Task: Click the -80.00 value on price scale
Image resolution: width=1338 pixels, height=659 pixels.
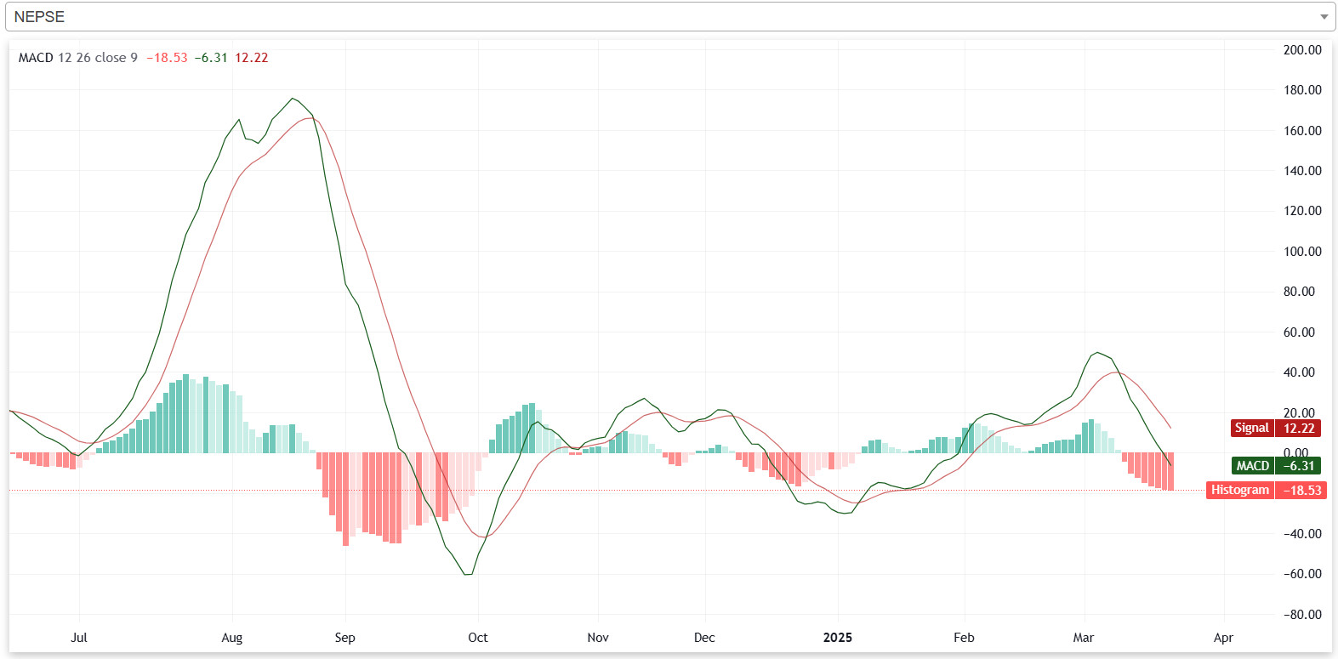Action: 1302,614
